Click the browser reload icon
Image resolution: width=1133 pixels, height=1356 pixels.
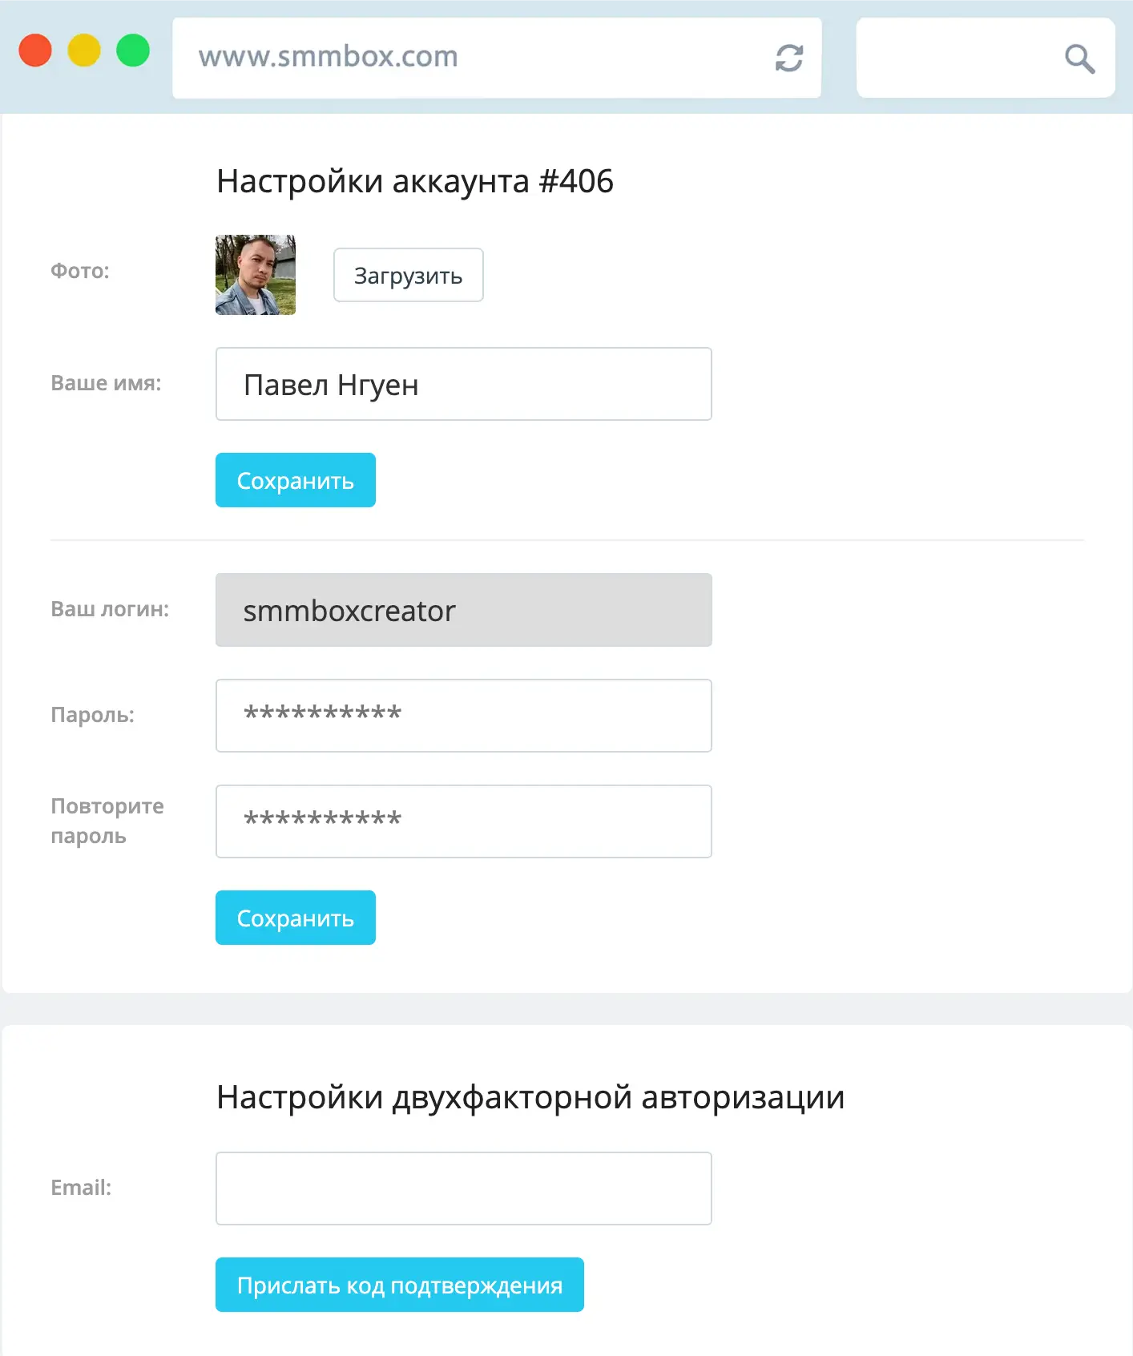[x=789, y=58]
